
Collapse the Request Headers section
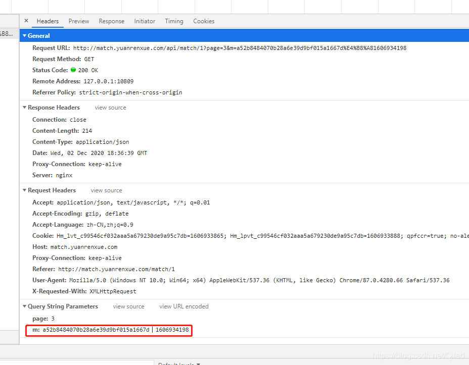coord(25,190)
